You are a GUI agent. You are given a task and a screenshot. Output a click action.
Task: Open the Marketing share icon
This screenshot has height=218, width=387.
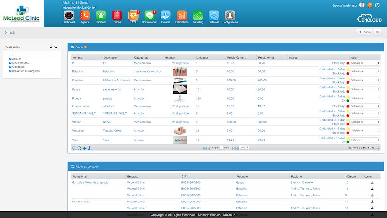point(198,16)
